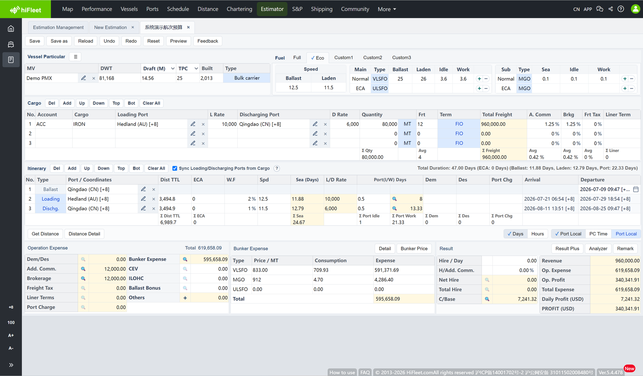Open the help question mark icon

(x=621, y=9)
